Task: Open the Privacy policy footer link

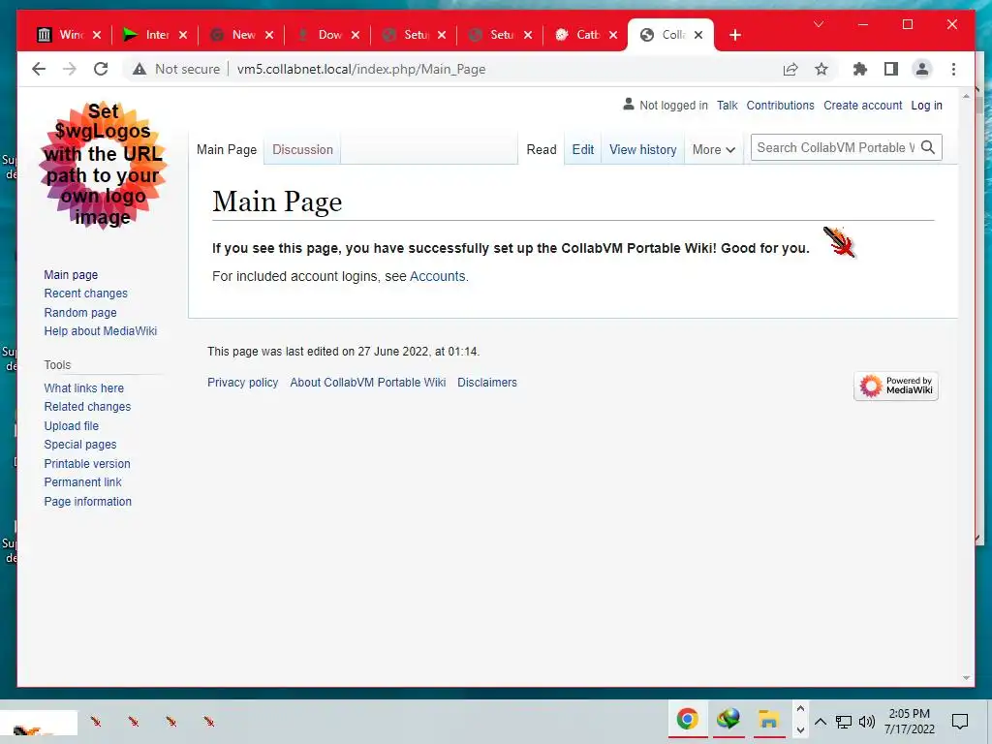Action: (x=243, y=383)
